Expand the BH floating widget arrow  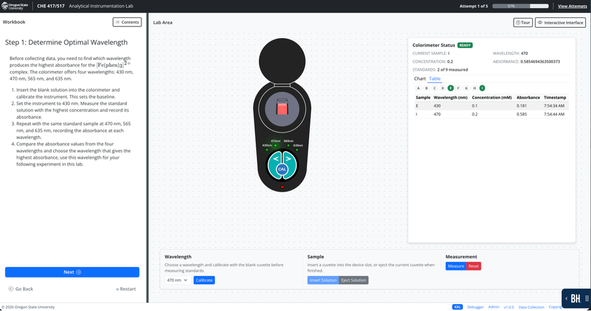(x=566, y=298)
